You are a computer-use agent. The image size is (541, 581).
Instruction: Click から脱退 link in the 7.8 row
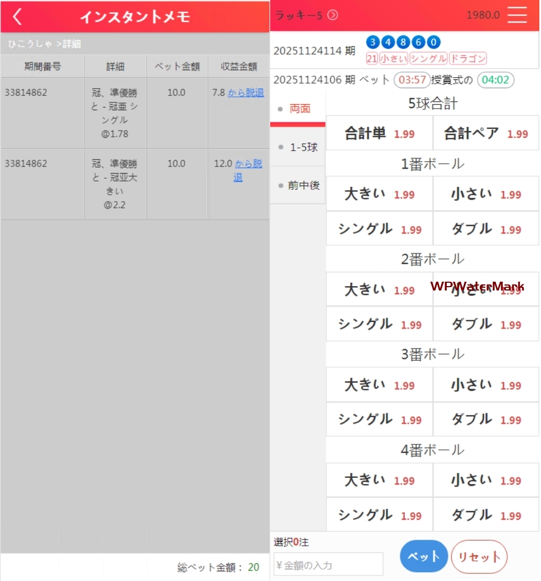coord(245,93)
